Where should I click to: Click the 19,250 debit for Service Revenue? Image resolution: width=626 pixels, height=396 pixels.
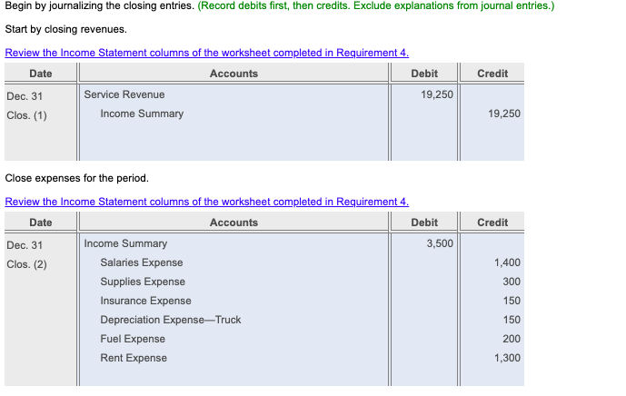click(x=437, y=94)
